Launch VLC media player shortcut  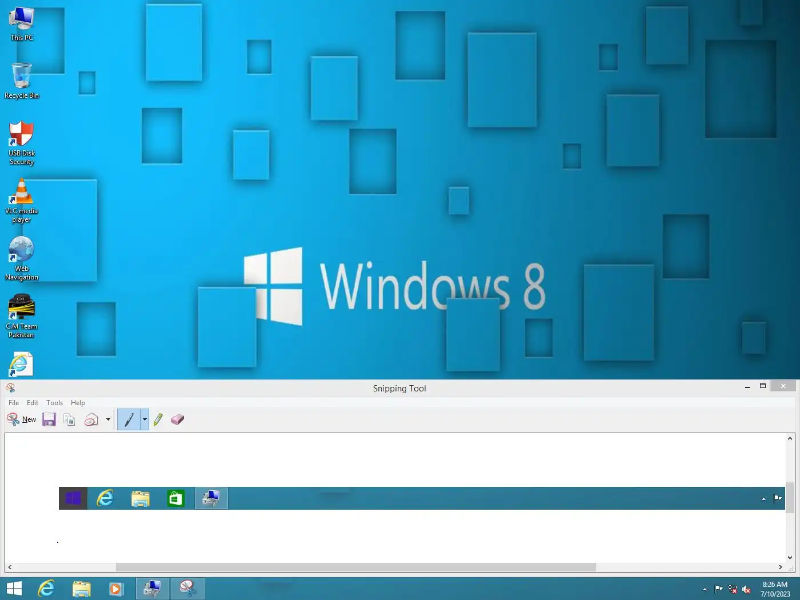coord(22,201)
